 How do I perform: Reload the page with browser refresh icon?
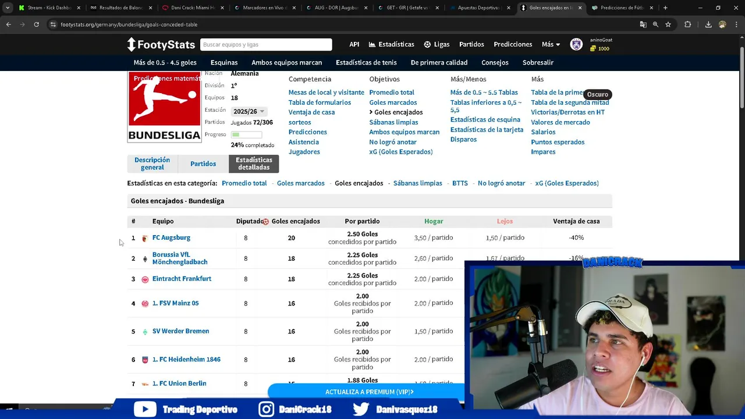click(x=36, y=24)
